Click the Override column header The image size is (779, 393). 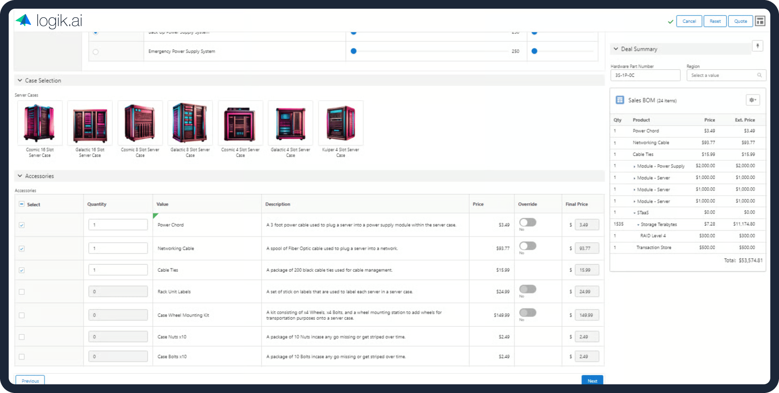[527, 204]
